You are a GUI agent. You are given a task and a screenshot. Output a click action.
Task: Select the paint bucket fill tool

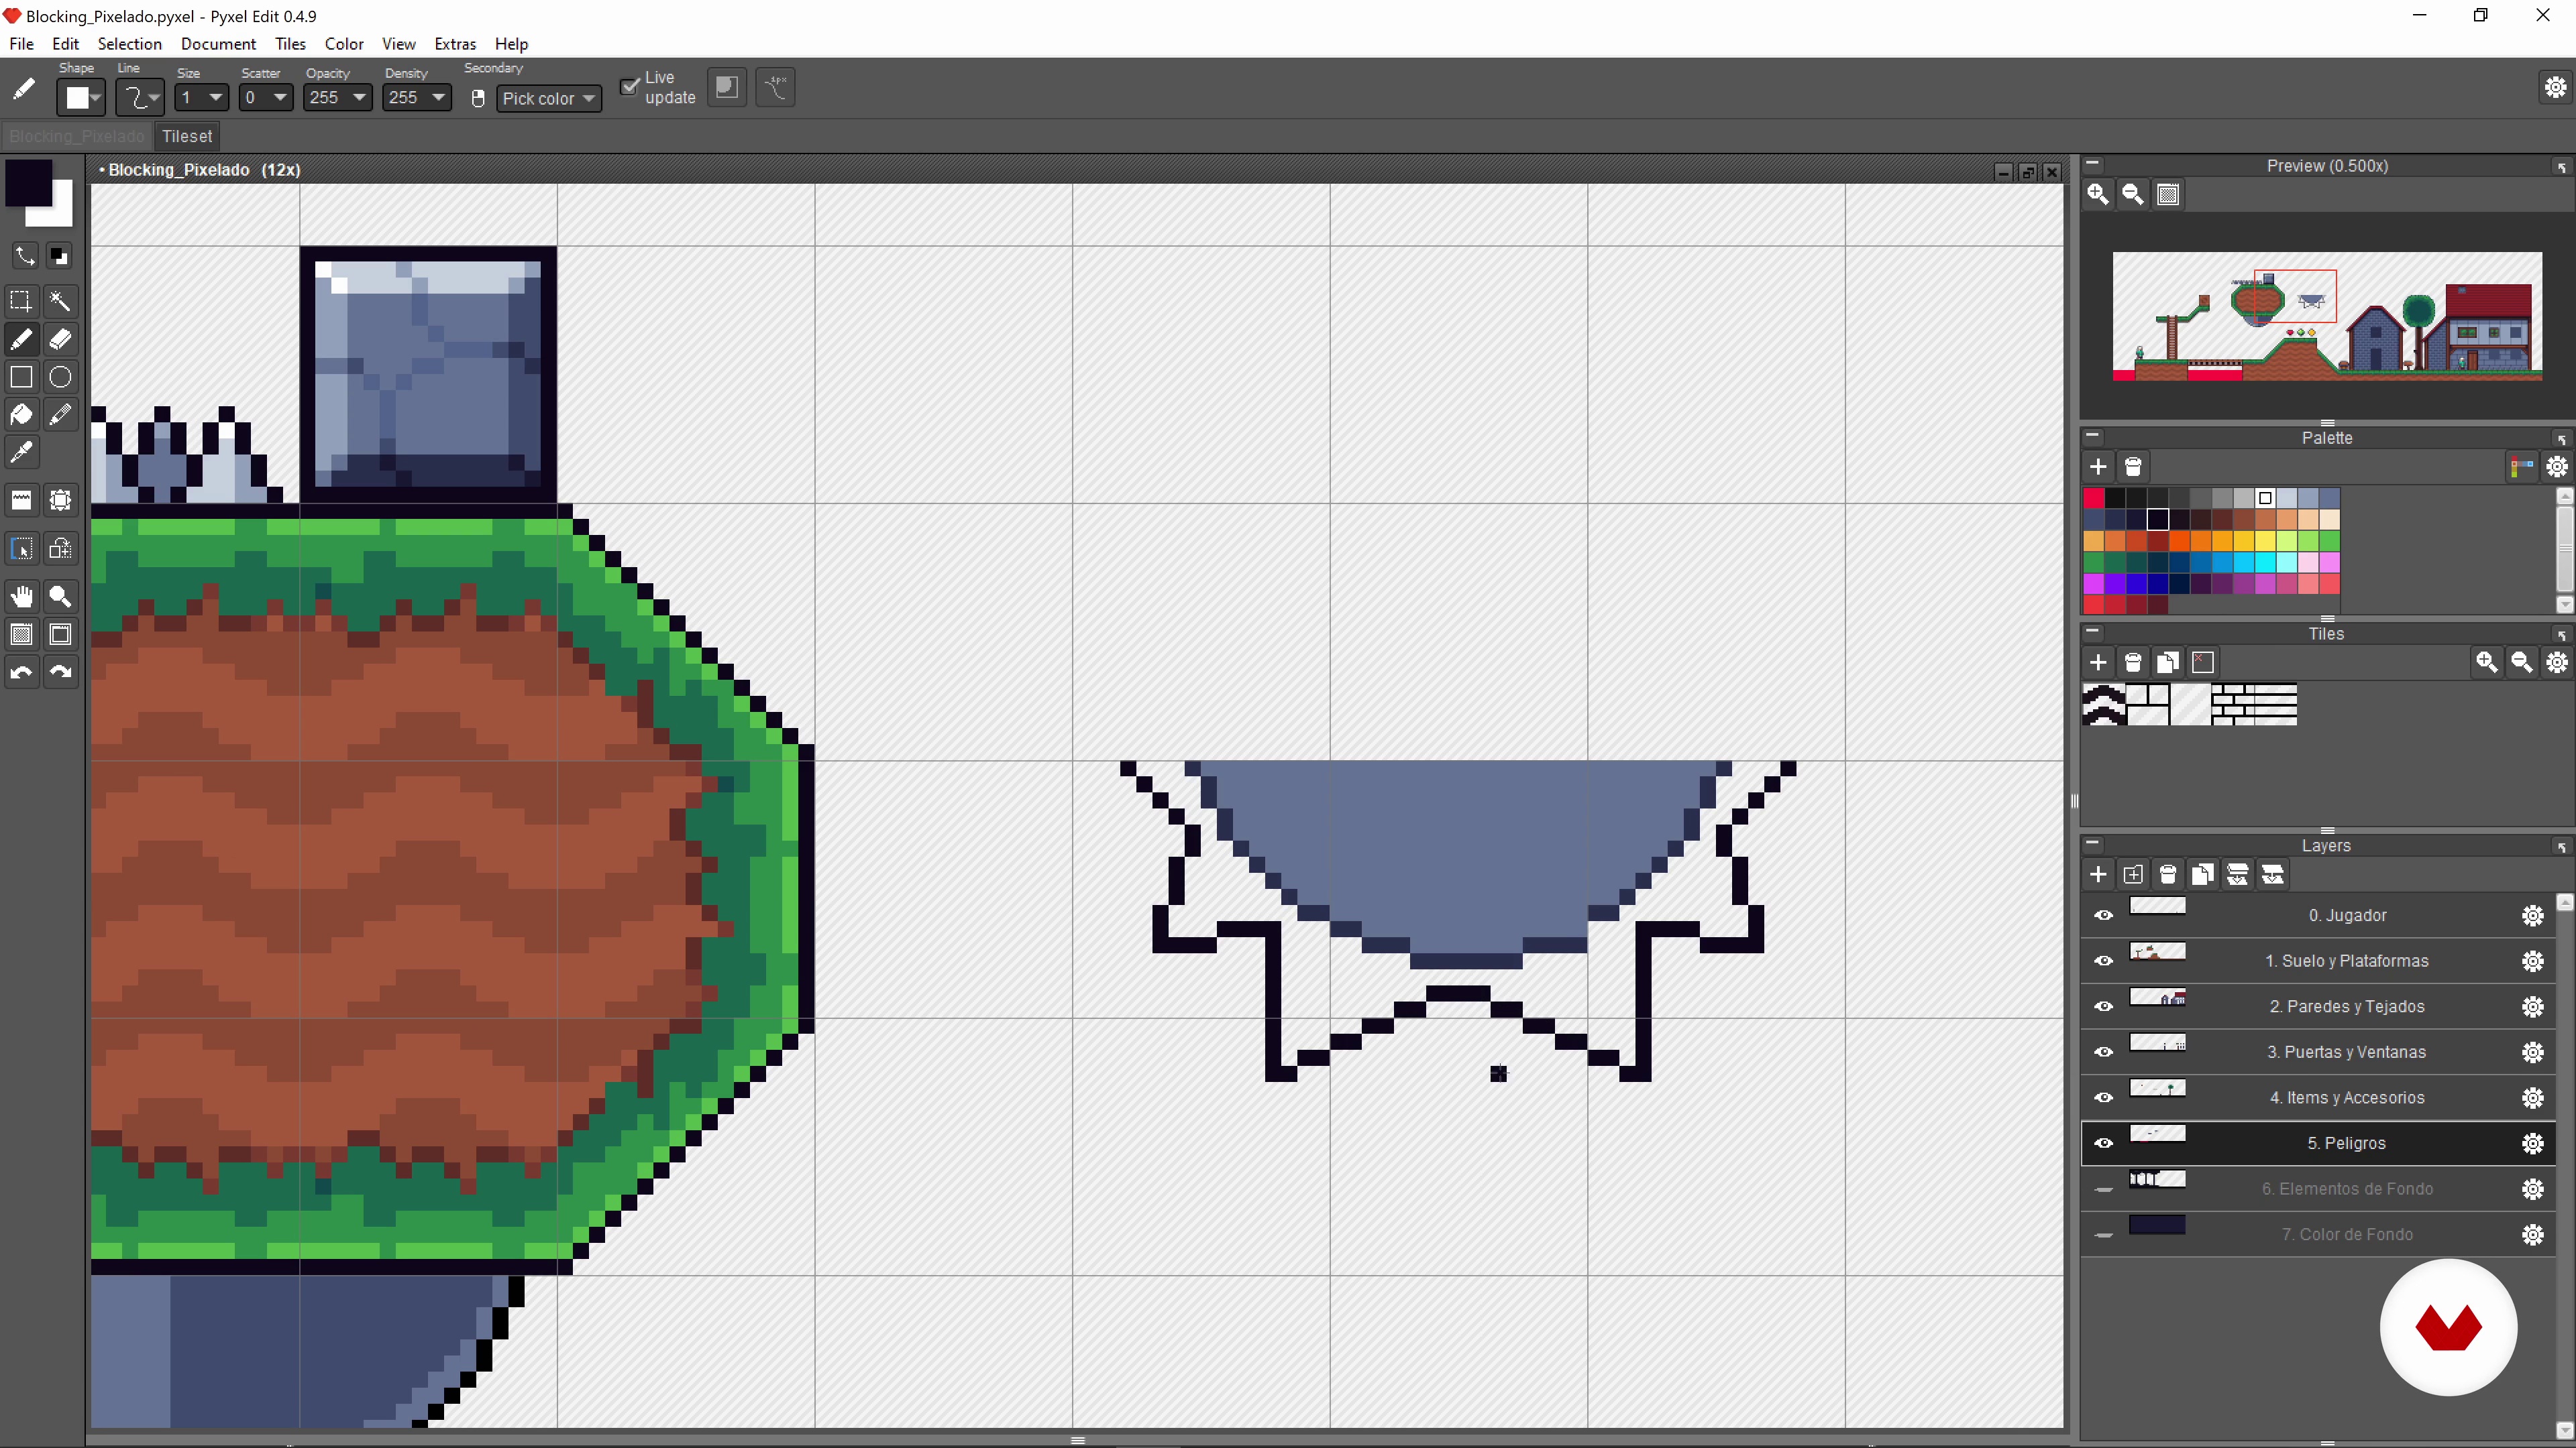click(x=21, y=415)
